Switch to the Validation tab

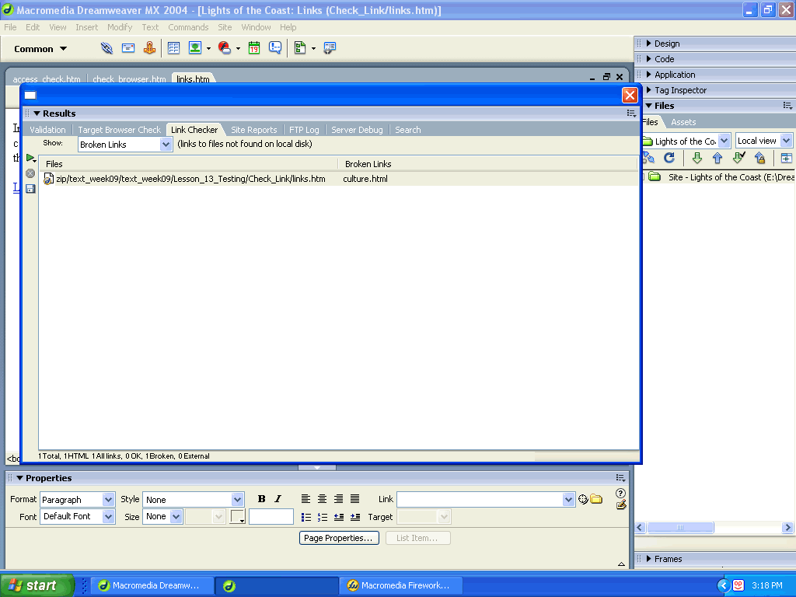click(x=47, y=130)
